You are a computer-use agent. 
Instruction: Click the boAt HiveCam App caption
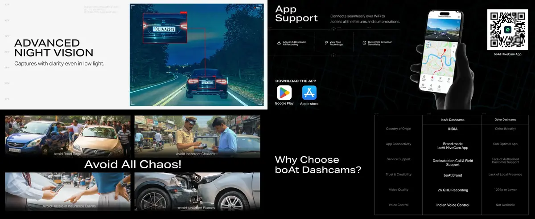[x=507, y=54]
